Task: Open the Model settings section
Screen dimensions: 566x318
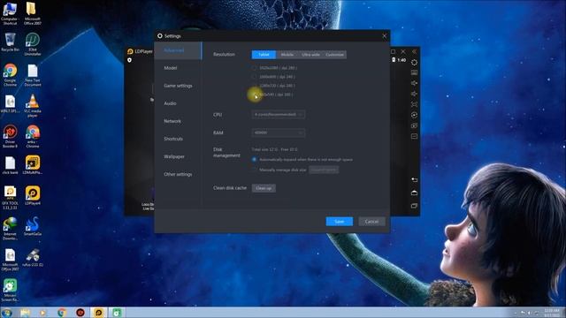Action: (x=179, y=68)
